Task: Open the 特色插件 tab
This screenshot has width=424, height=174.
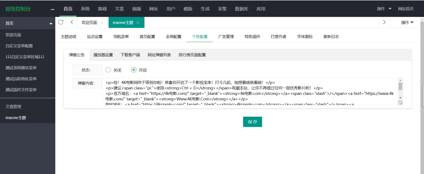Action: 252,37
